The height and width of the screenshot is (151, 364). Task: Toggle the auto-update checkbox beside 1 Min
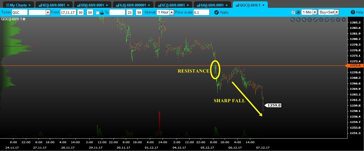pos(293,12)
